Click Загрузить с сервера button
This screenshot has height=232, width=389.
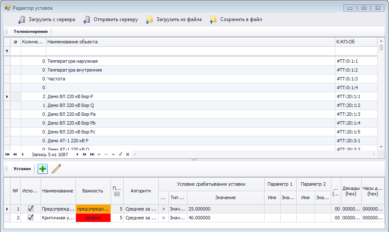click(46, 19)
